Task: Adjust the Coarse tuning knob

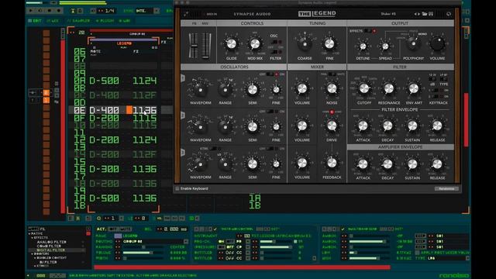Action: point(305,44)
